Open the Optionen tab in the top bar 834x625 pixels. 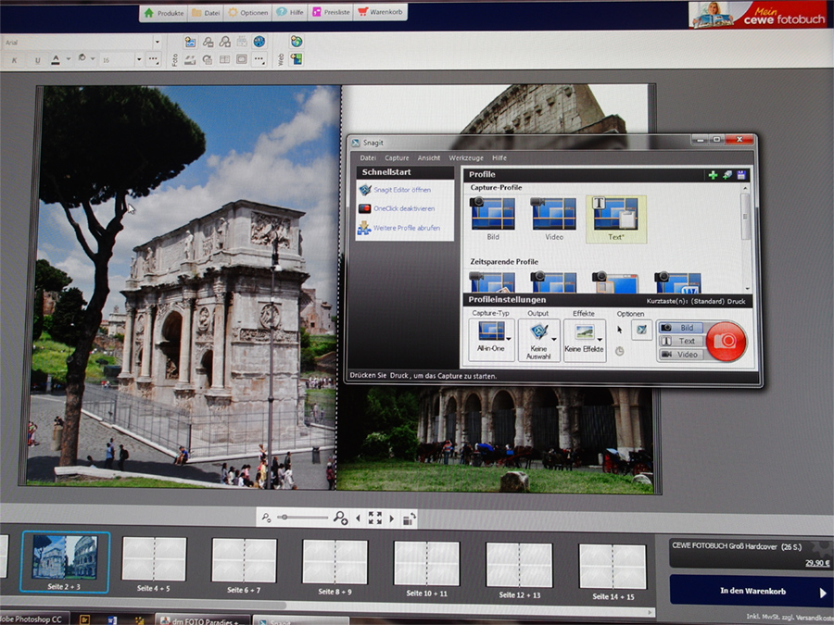point(247,13)
